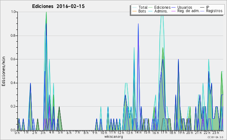Viewport: 227px width, 140px height.
Task: Click the '12 h' x-axis label
Action: [120, 133]
